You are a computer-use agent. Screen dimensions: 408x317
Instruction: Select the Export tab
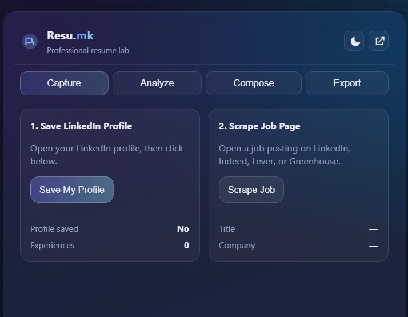[x=347, y=83]
